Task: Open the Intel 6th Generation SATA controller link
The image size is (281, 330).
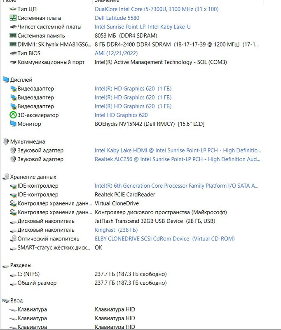Action: pyautogui.click(x=176, y=186)
